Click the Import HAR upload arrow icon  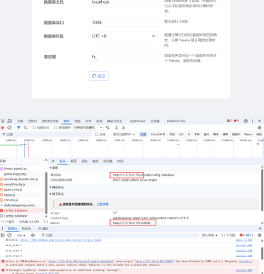tap(117, 128)
